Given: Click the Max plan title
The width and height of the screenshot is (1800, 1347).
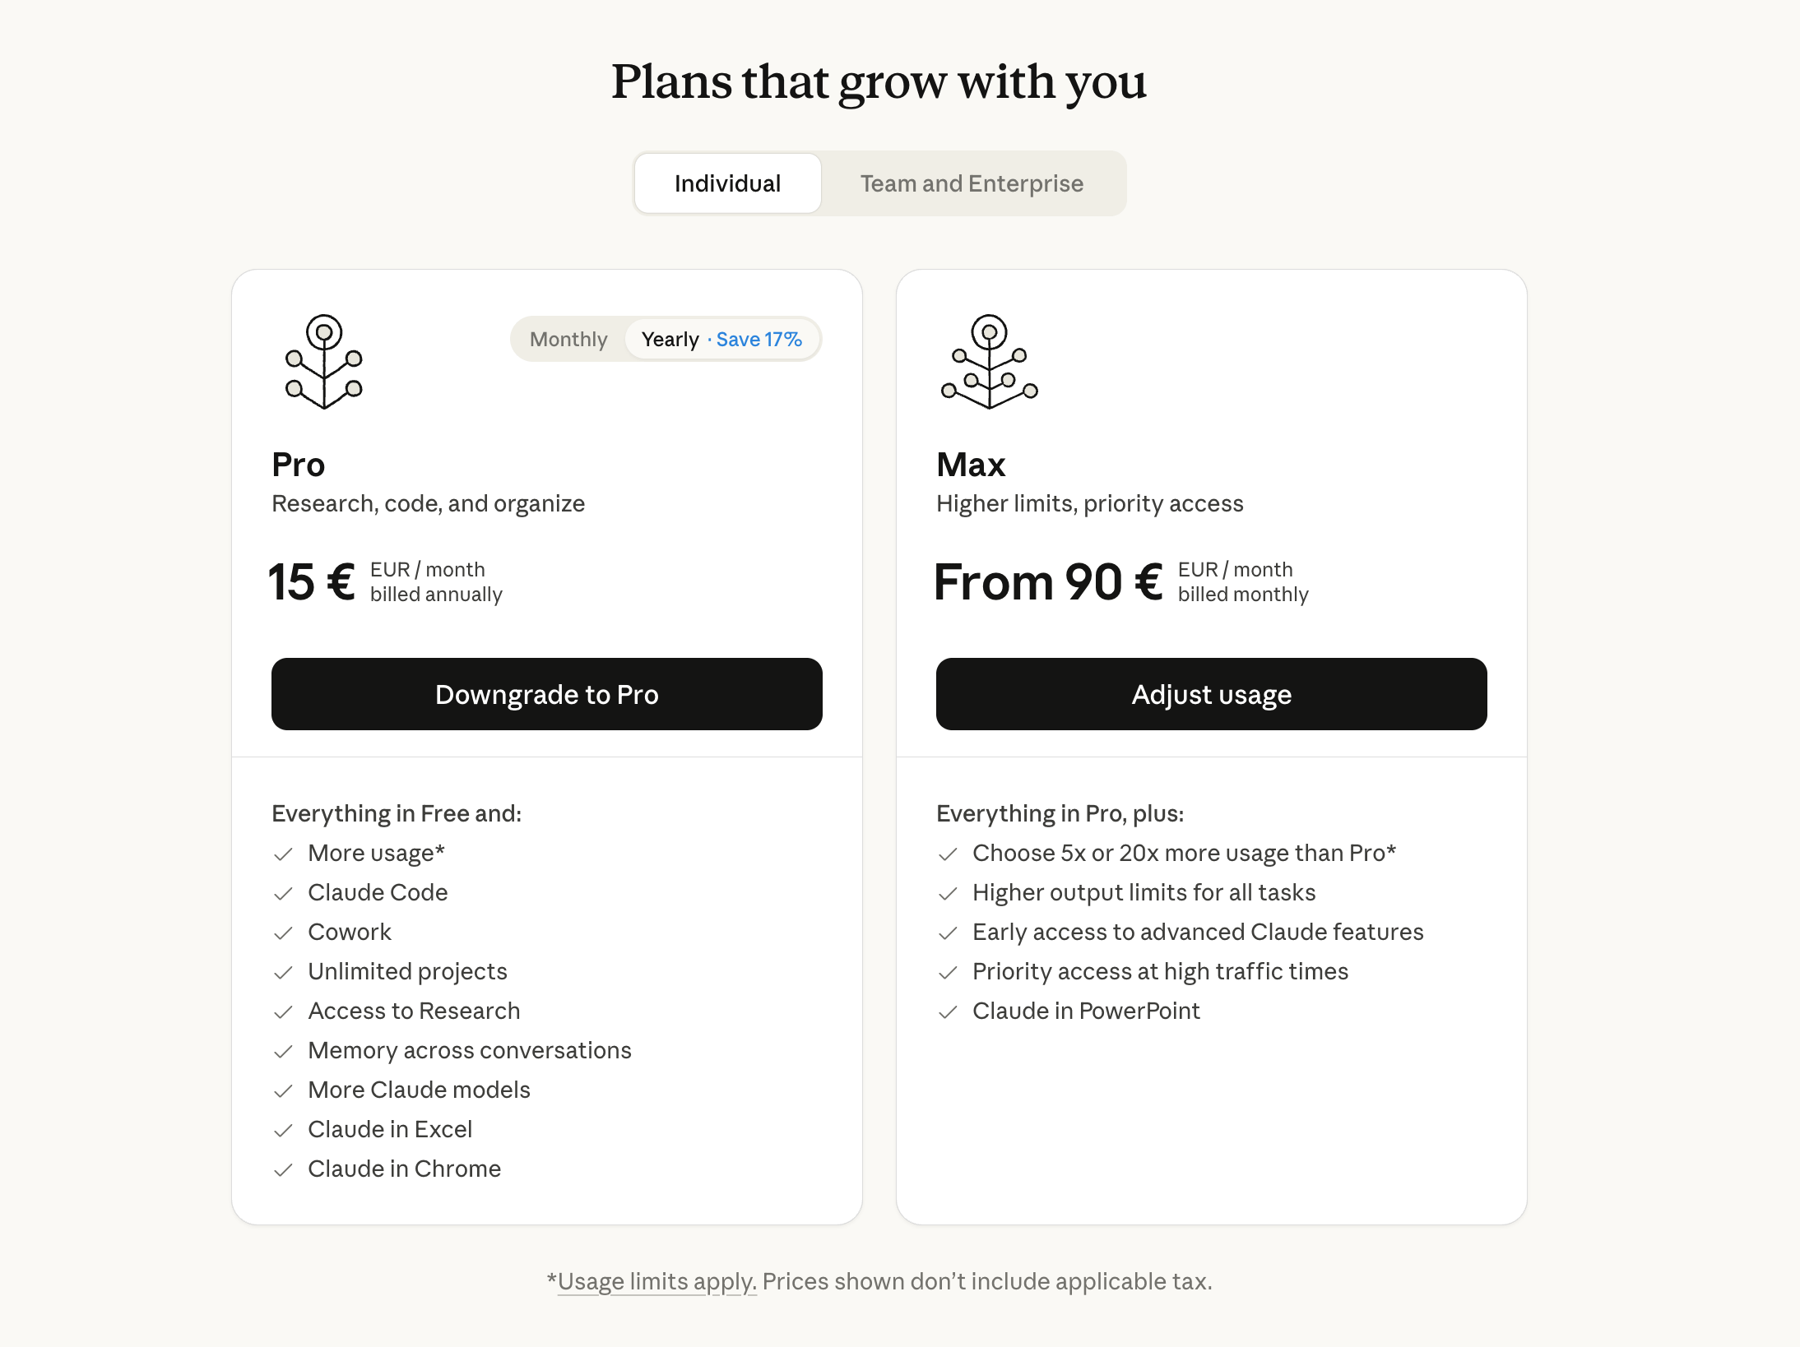Looking at the screenshot, I should coord(971,465).
